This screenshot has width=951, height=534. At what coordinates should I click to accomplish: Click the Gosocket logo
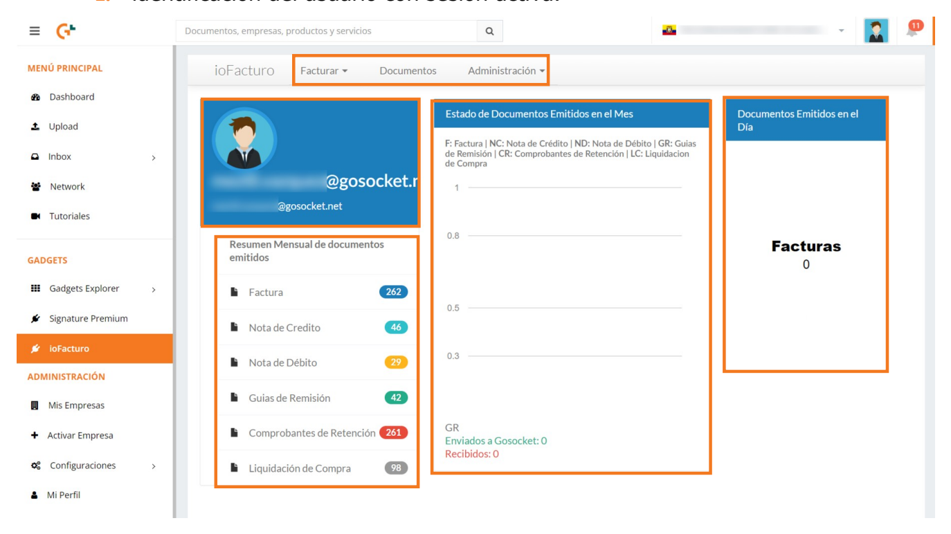pos(66,31)
